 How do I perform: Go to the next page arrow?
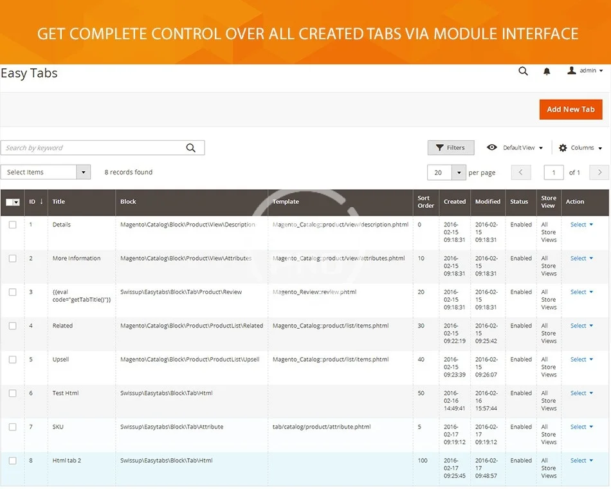coord(599,172)
